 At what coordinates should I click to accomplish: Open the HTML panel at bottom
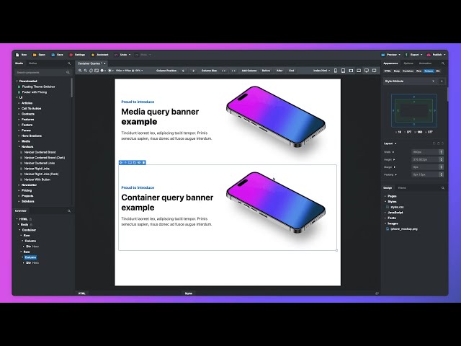point(81,293)
